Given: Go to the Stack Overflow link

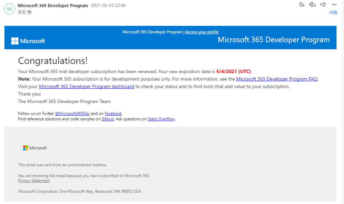Looking at the screenshot, I should point(161,119).
